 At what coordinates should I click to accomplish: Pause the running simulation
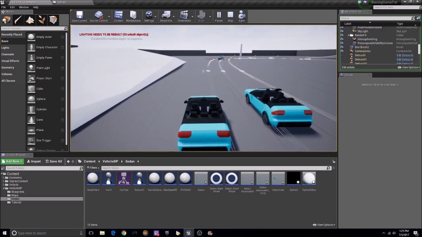pos(219,16)
